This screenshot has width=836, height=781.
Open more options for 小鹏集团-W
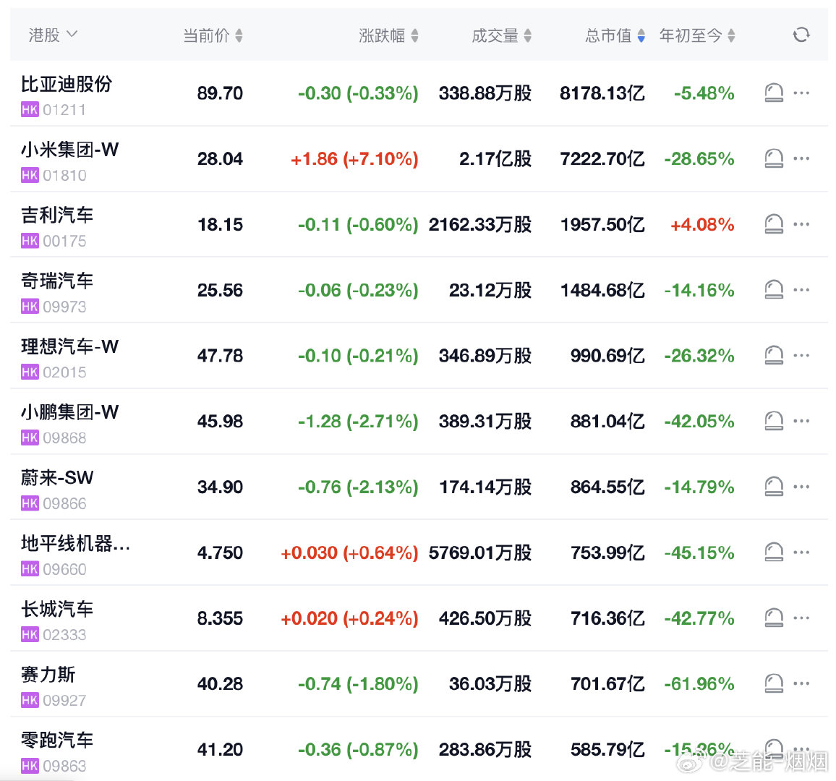(x=801, y=421)
